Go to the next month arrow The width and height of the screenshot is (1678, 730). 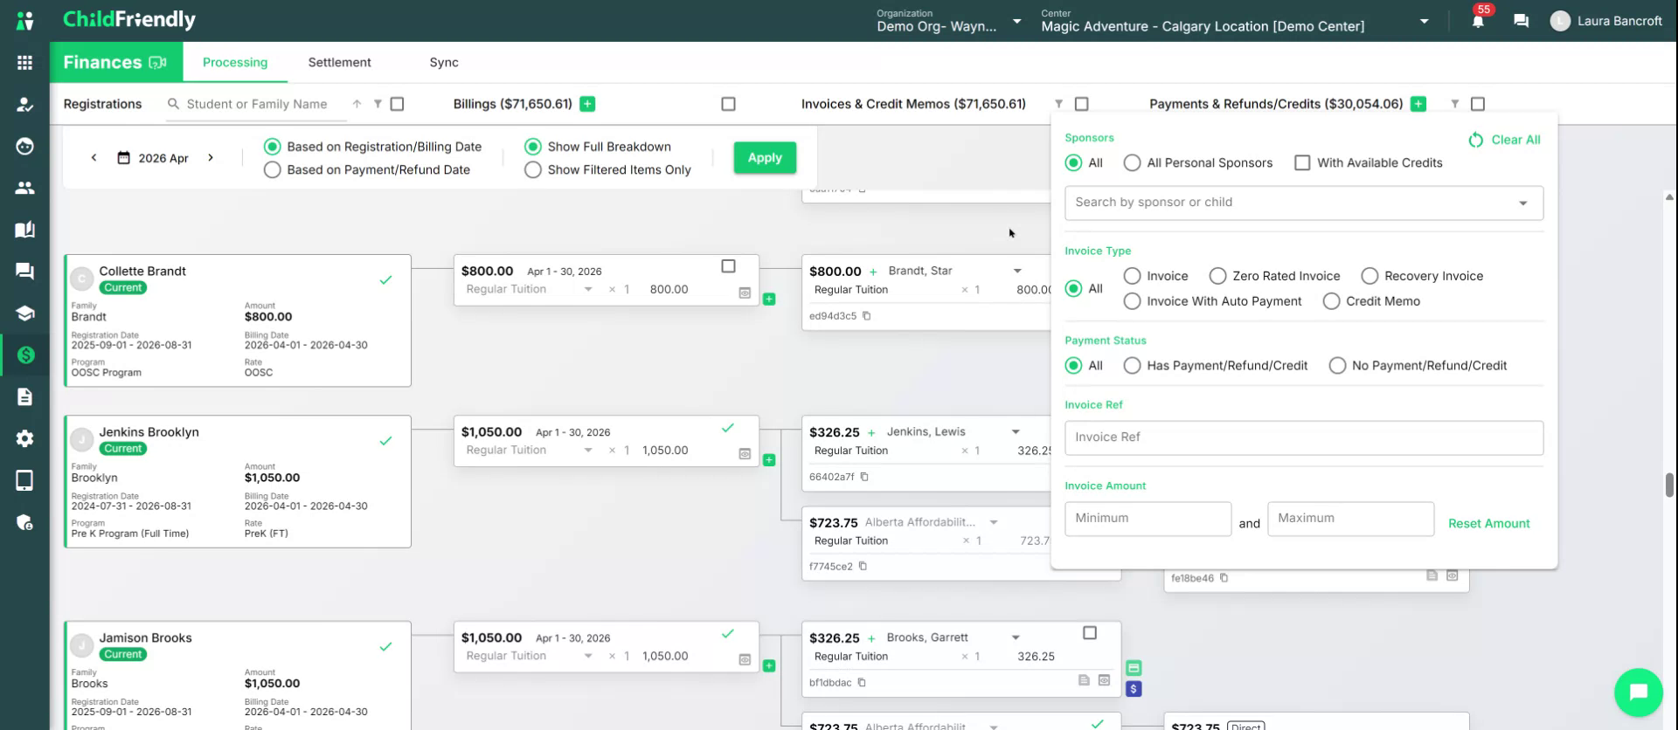coord(211,158)
